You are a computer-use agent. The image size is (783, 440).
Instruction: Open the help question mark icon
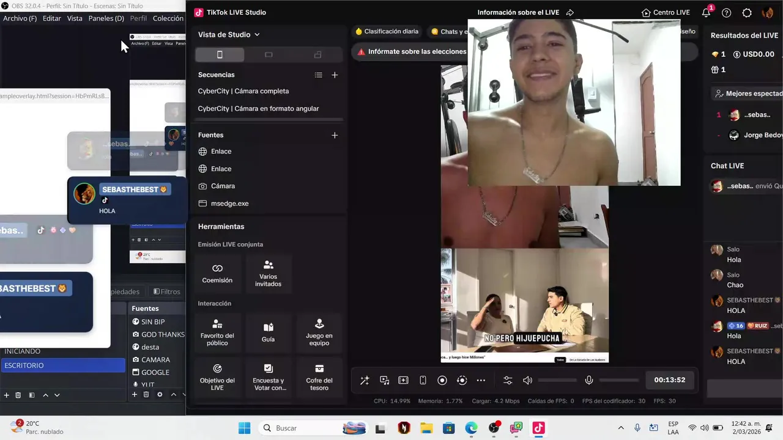pyautogui.click(x=727, y=13)
